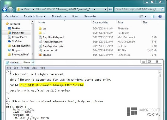Click the New folder button
Screen dimensions: 167x120
(90, 16)
